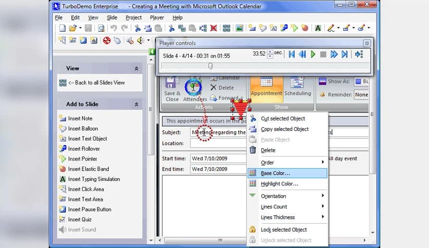This screenshot has width=429, height=248.
Task: Click the player timeline slider thumb
Action: pos(210,66)
